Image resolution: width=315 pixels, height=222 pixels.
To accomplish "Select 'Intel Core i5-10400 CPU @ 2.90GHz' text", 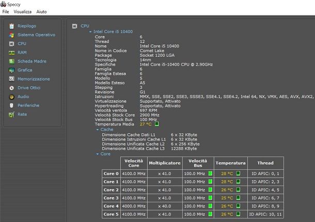I will (176, 65).
